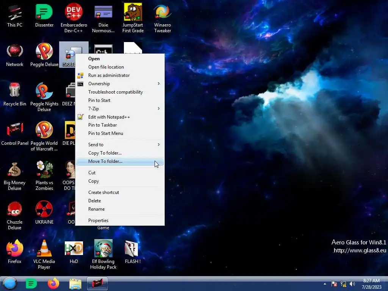Choose Run as administrator
This screenshot has width=388, height=291.
point(120,75)
